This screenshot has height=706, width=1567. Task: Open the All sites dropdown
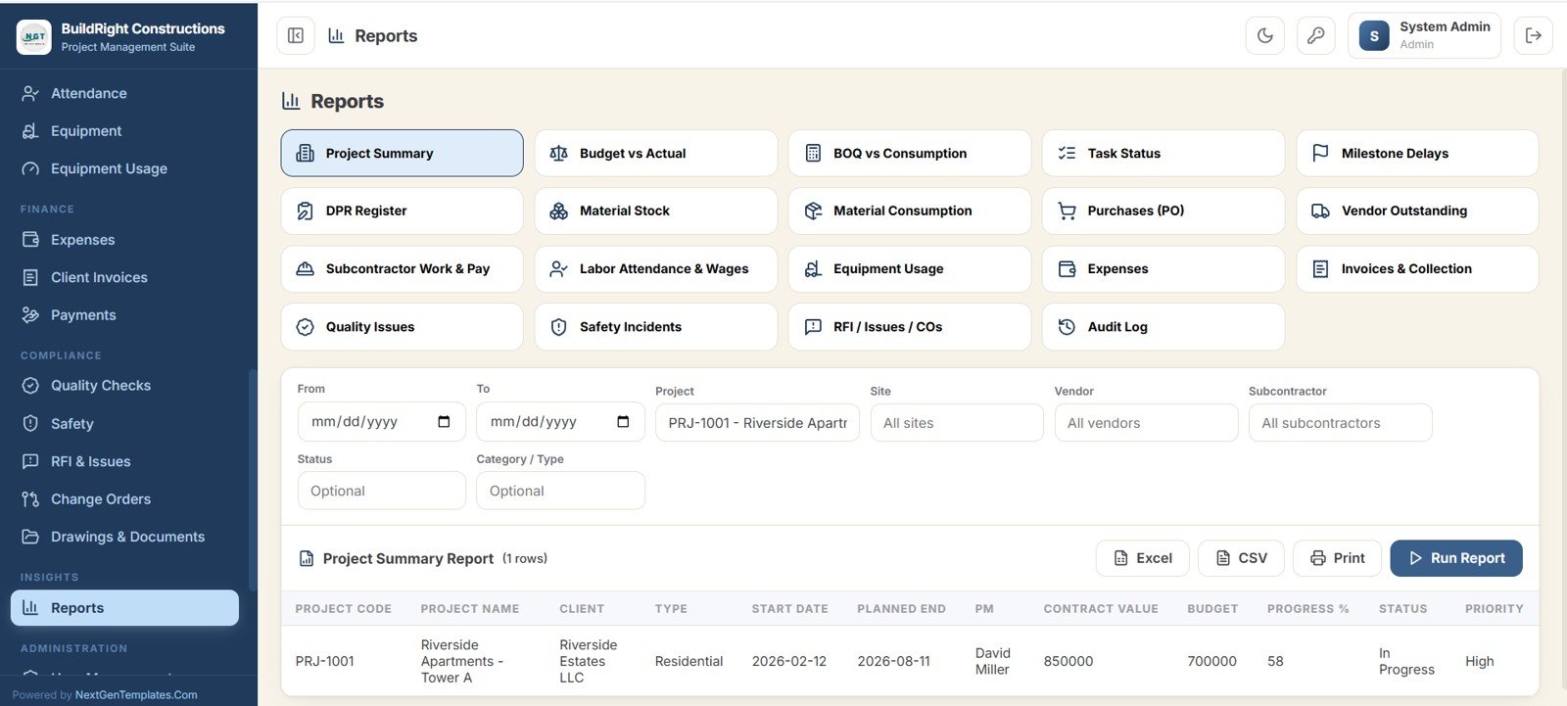click(x=957, y=423)
